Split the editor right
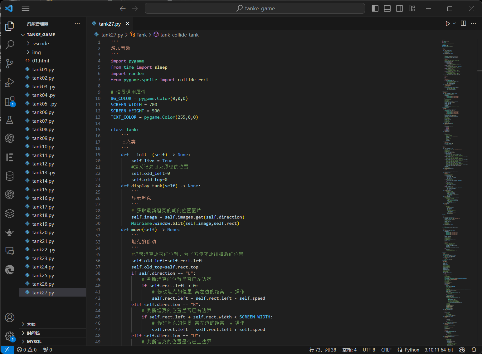The width and height of the screenshot is (482, 354). coord(463,23)
